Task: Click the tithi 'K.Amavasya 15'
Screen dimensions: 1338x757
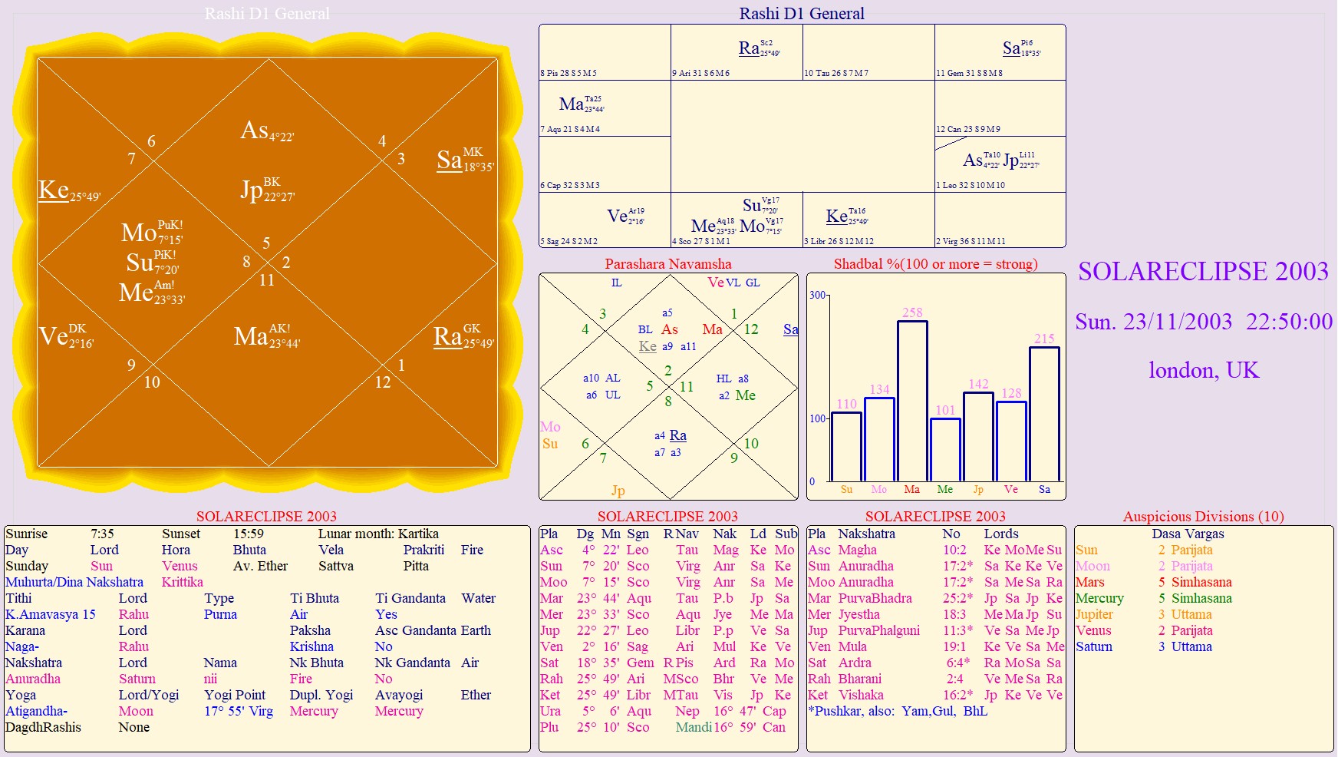Action: [x=51, y=614]
